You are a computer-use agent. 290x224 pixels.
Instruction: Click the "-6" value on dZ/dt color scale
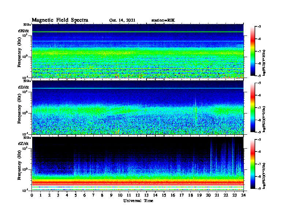click(259, 152)
